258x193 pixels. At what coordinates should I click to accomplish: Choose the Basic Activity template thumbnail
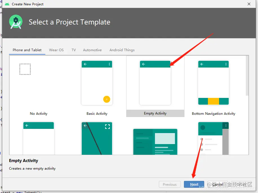pos(97,83)
